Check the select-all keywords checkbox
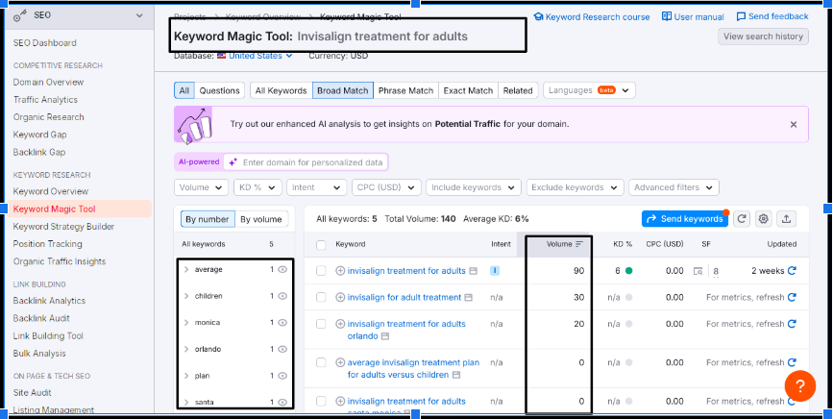The image size is (833, 419). click(321, 245)
